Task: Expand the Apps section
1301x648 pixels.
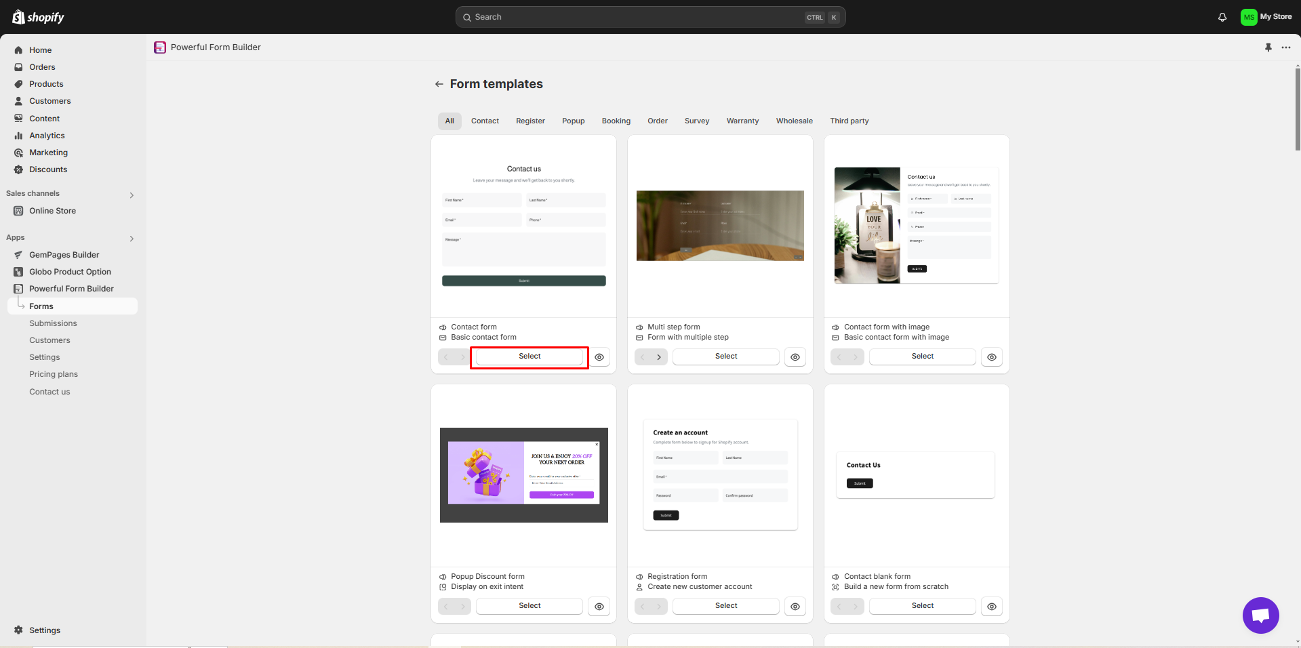Action: point(132,239)
